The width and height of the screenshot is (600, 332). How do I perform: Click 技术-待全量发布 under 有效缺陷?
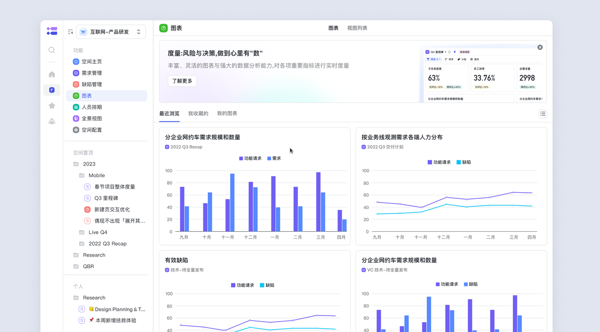coord(187,270)
